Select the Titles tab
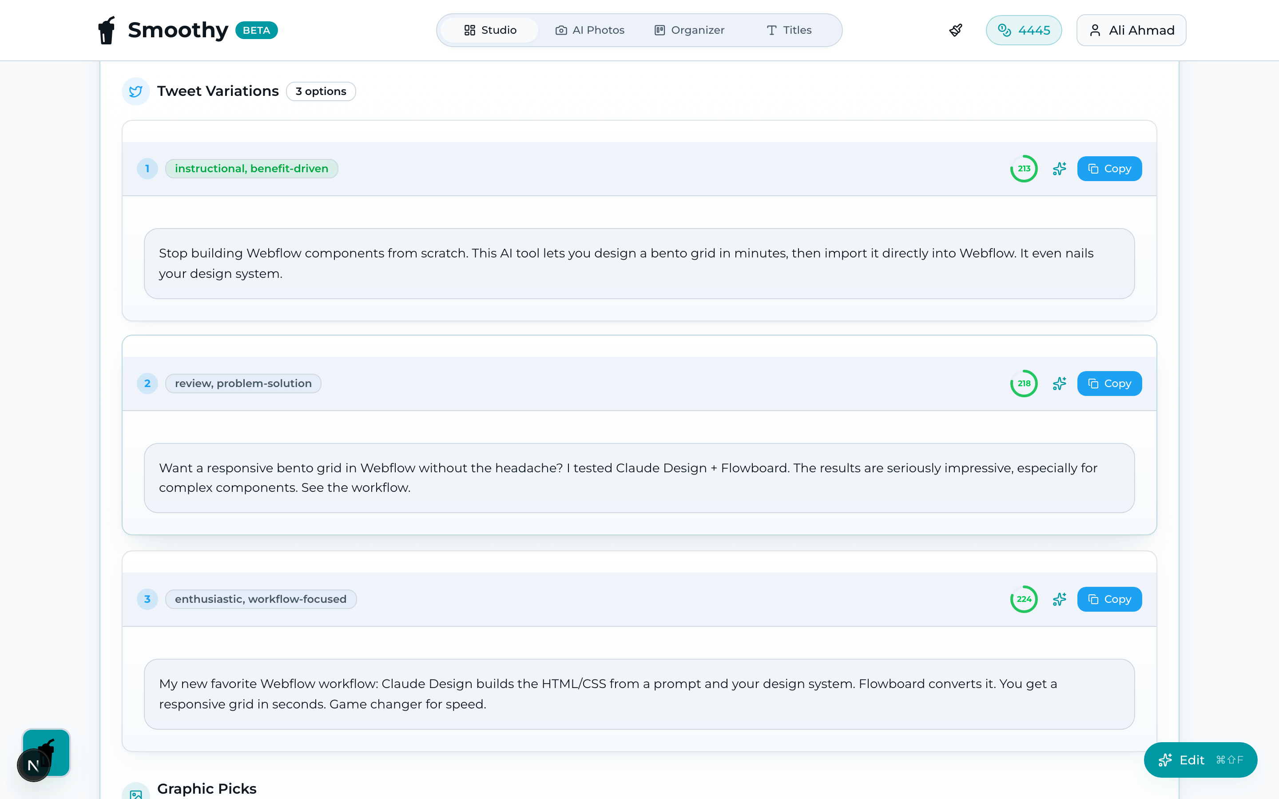Viewport: 1279px width, 799px height. click(x=789, y=30)
